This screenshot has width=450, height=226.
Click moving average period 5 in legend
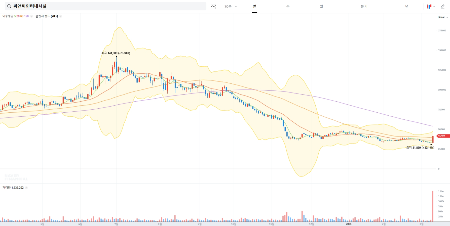(15, 16)
